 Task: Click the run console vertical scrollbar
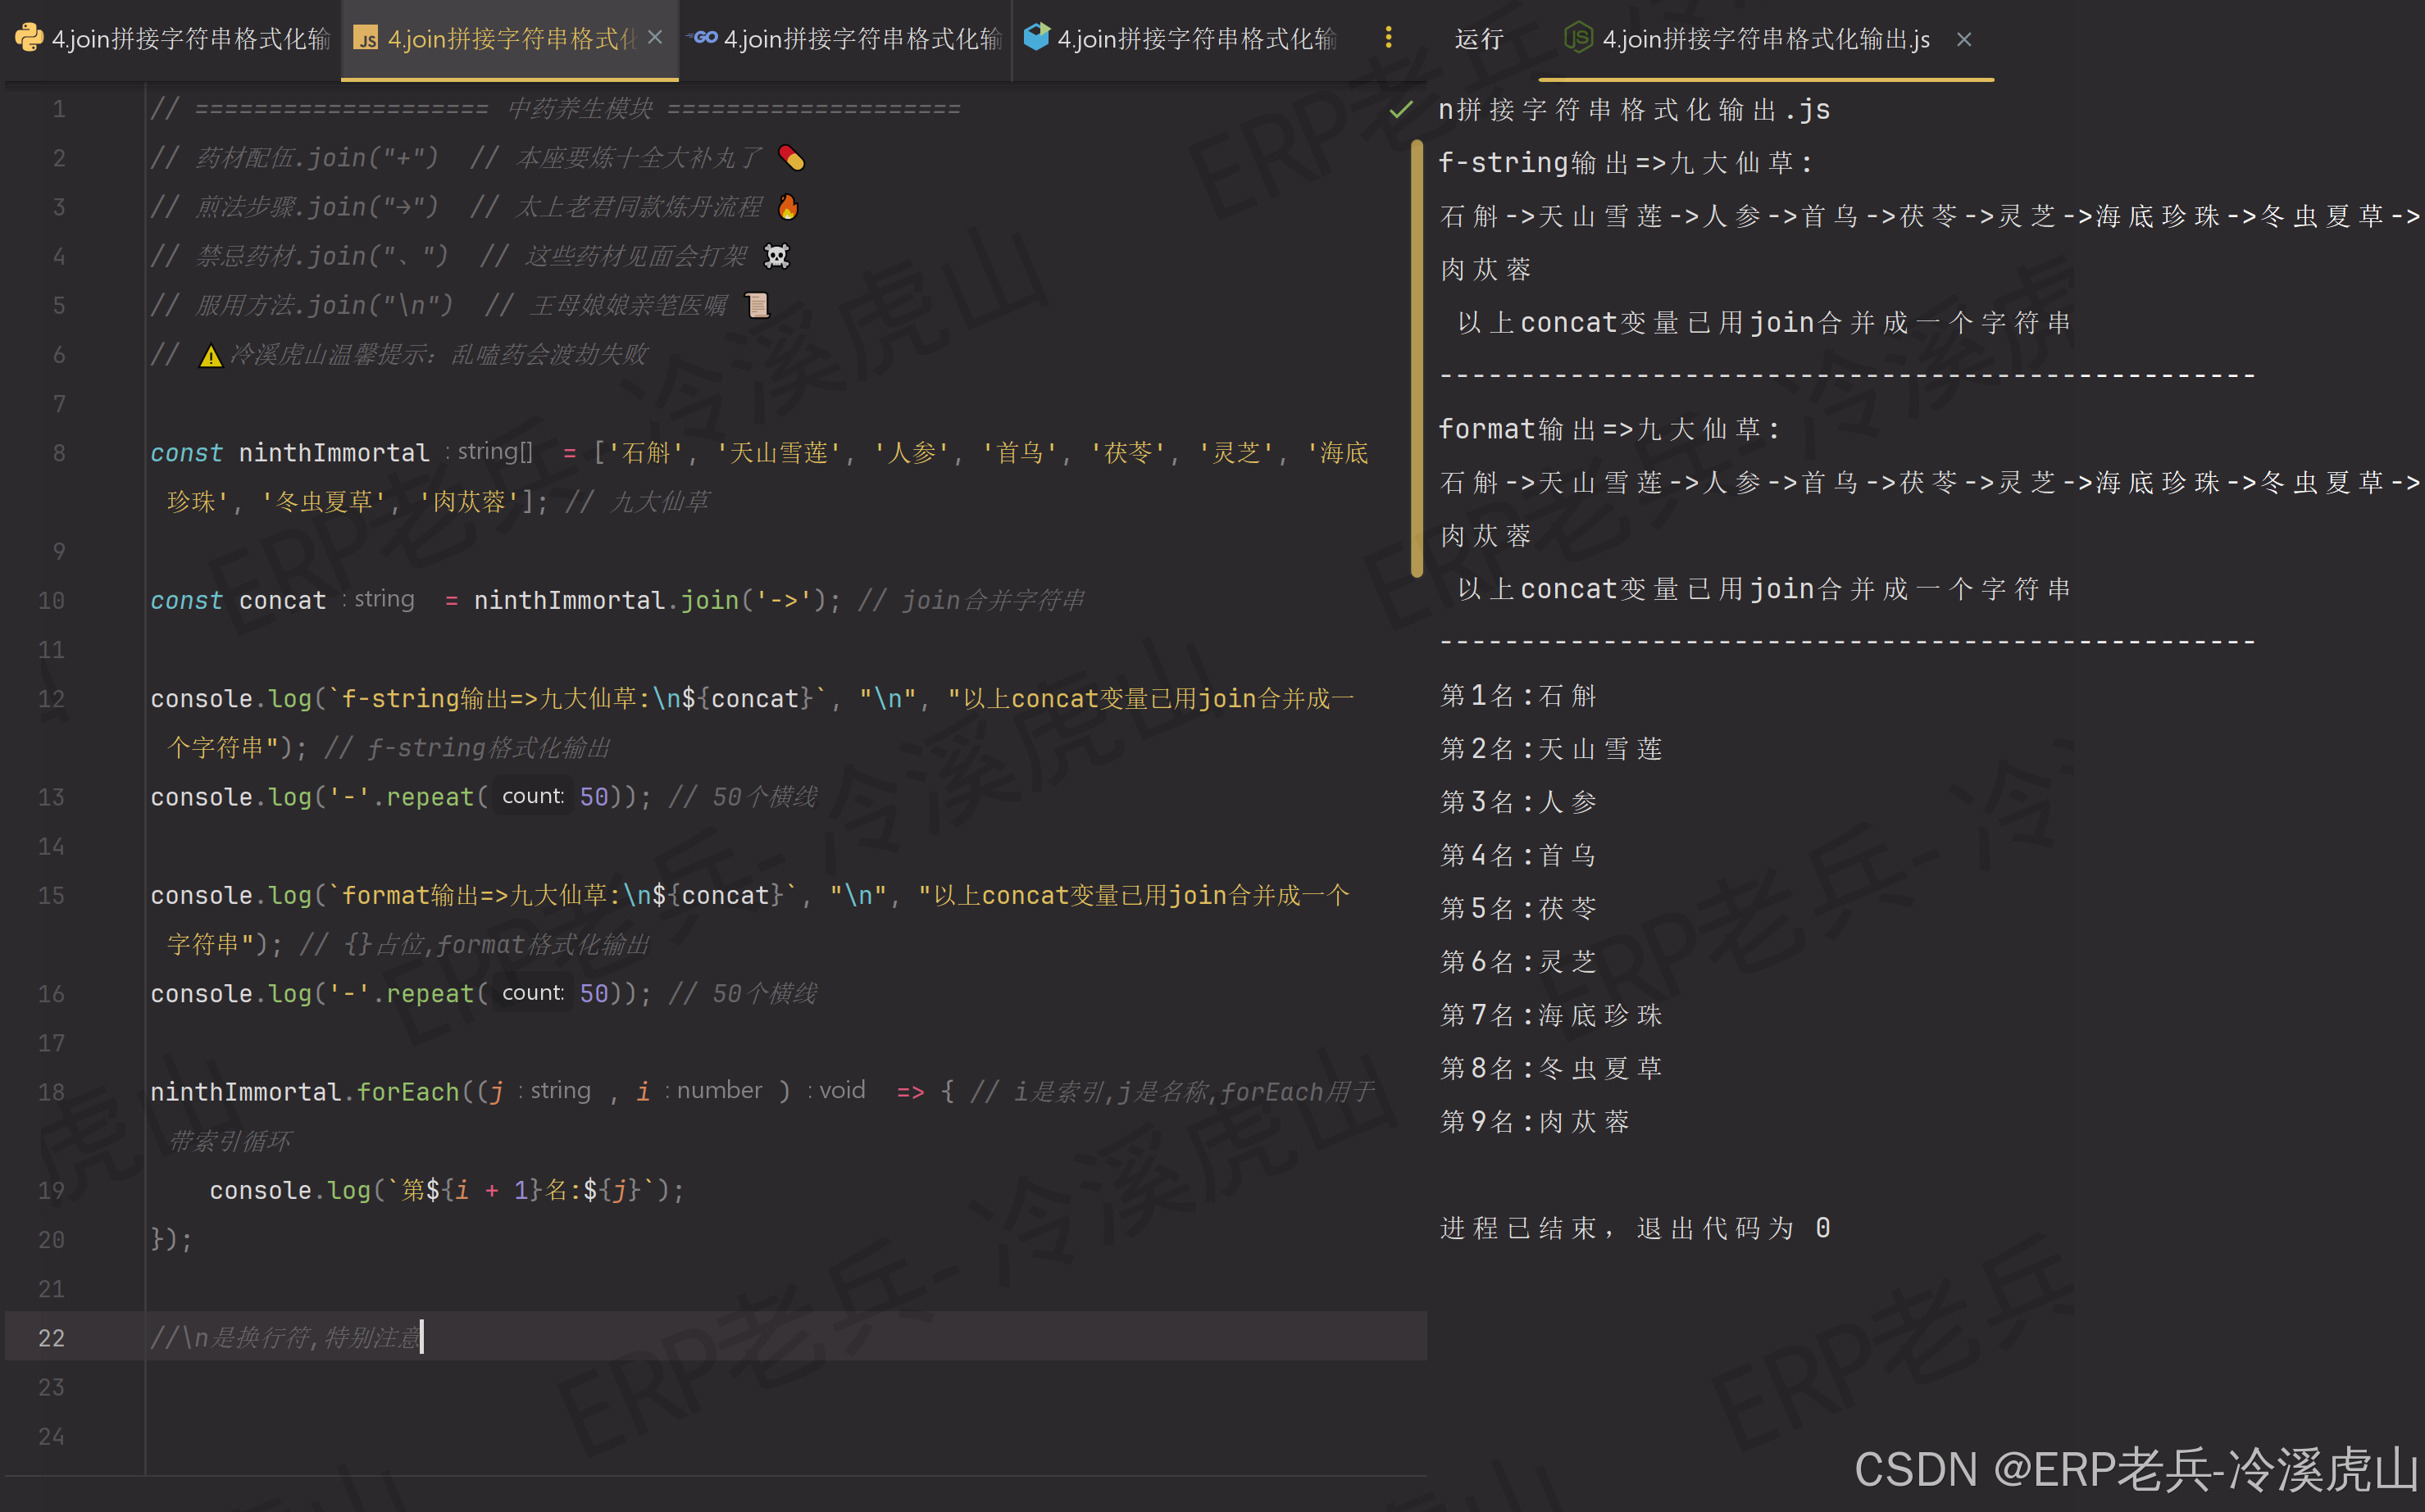(x=1417, y=360)
